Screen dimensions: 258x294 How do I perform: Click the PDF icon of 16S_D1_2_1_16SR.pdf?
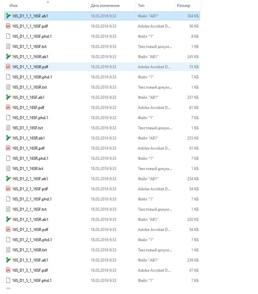8,229
